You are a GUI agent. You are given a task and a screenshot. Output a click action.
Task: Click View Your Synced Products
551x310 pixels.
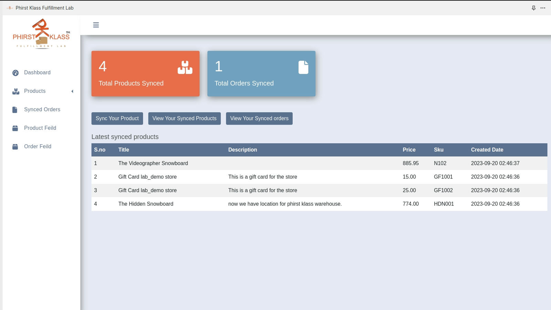tap(184, 118)
